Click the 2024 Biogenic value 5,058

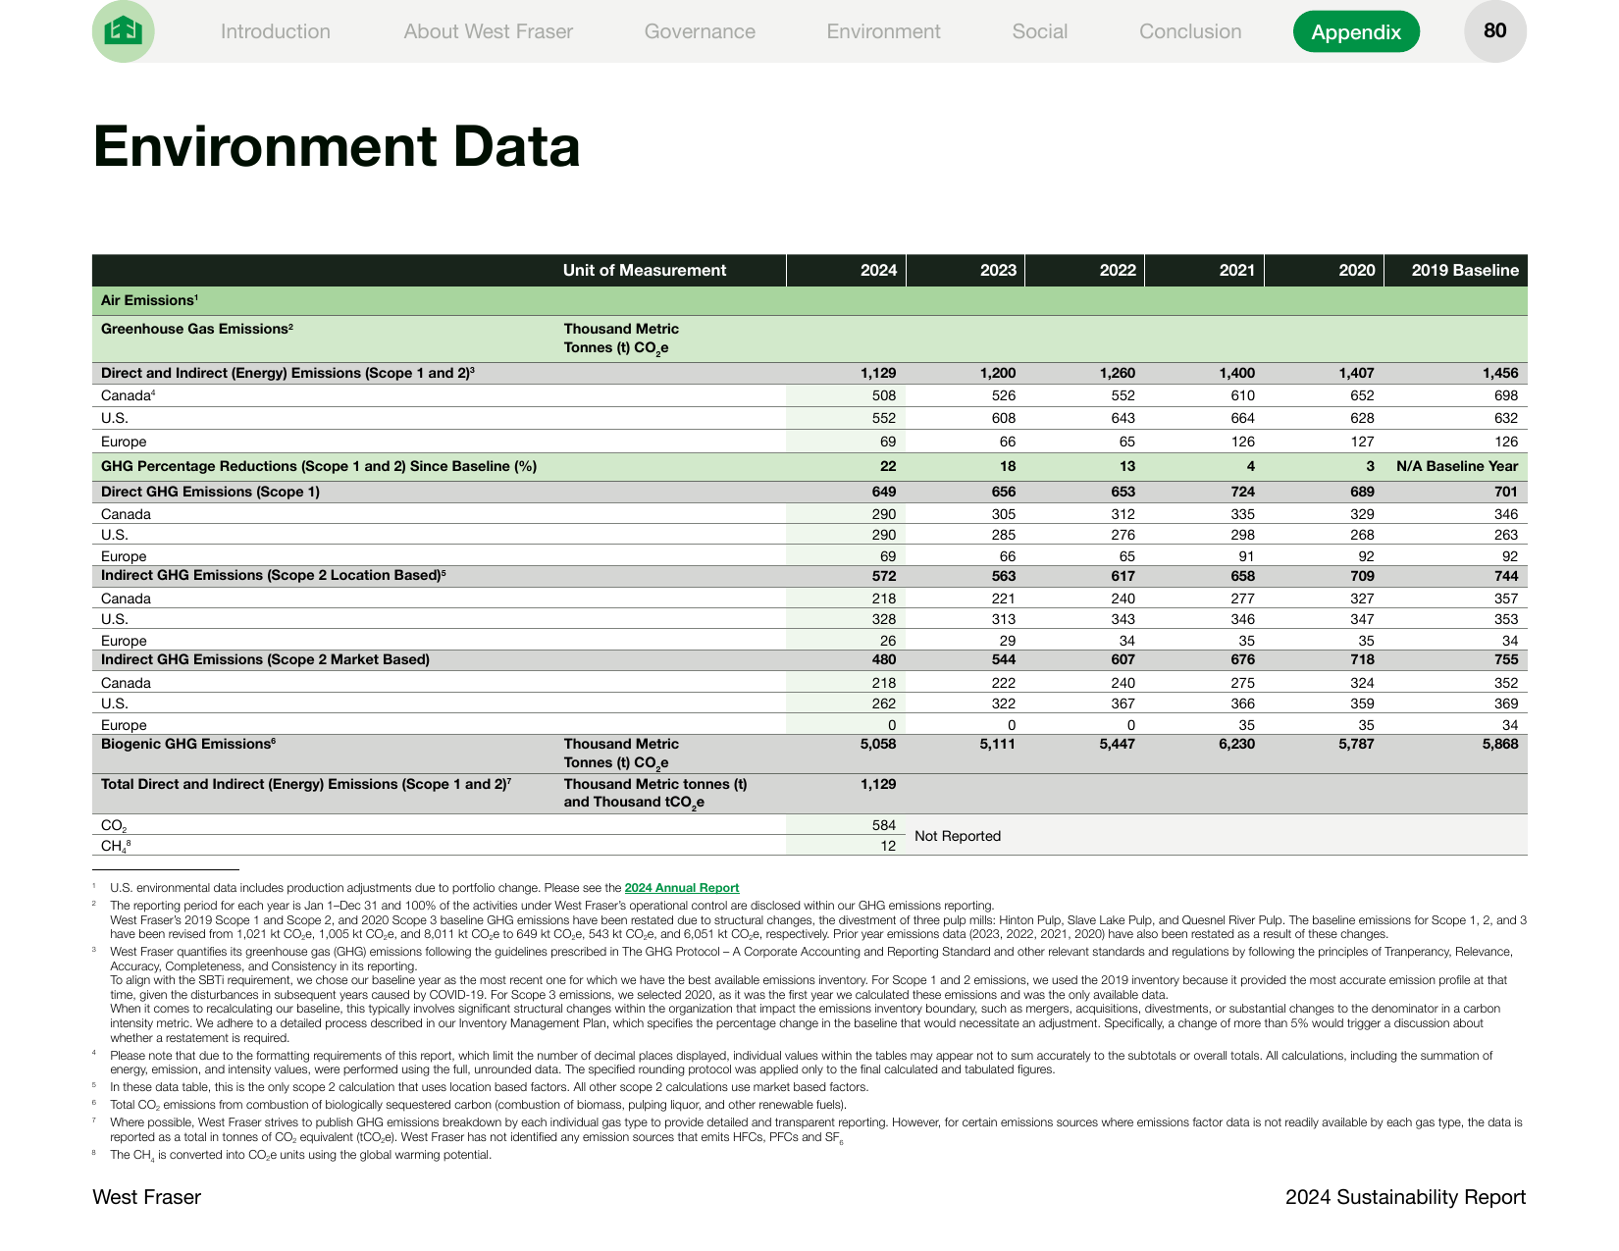pyautogui.click(x=878, y=744)
